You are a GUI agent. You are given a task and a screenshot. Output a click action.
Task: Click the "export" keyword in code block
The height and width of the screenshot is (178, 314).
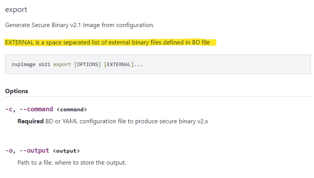pyautogui.click(x=62, y=65)
